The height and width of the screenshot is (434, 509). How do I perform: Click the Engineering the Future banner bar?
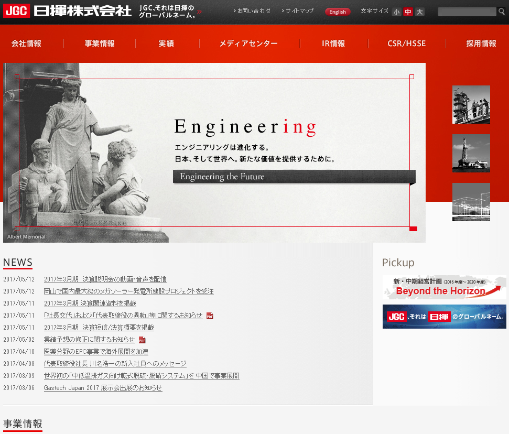[x=294, y=177]
